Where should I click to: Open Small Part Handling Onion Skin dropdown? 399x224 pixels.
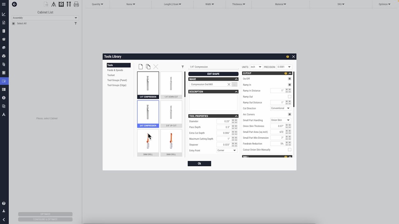click(281, 120)
